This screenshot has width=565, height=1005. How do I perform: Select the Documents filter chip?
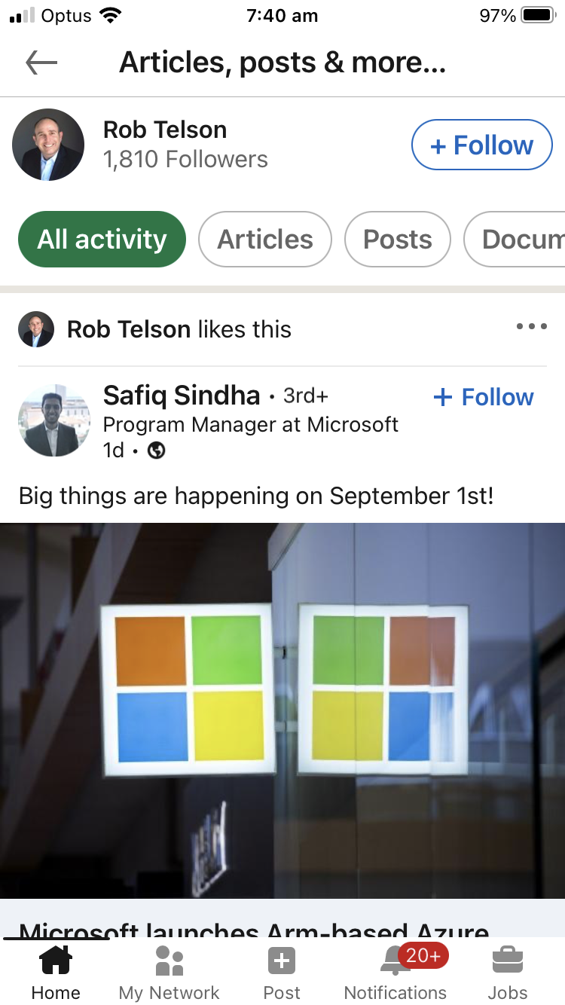[520, 240]
